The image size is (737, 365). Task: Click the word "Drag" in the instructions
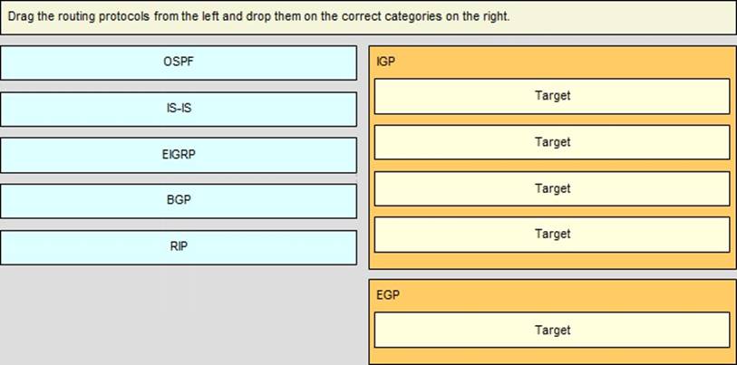[x=19, y=16]
